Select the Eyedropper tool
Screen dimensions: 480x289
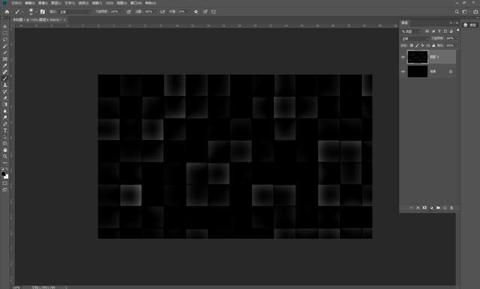[x=5, y=65]
